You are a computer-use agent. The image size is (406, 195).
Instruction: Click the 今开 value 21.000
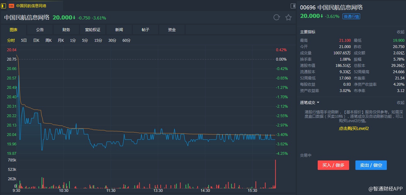345,47
